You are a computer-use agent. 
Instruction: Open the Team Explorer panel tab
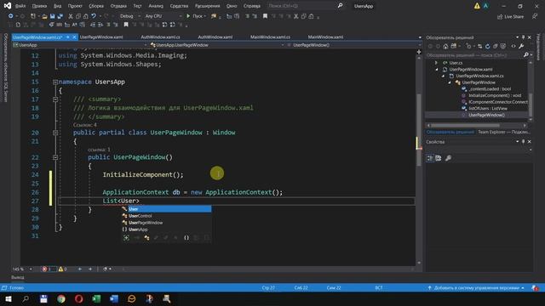click(503, 133)
